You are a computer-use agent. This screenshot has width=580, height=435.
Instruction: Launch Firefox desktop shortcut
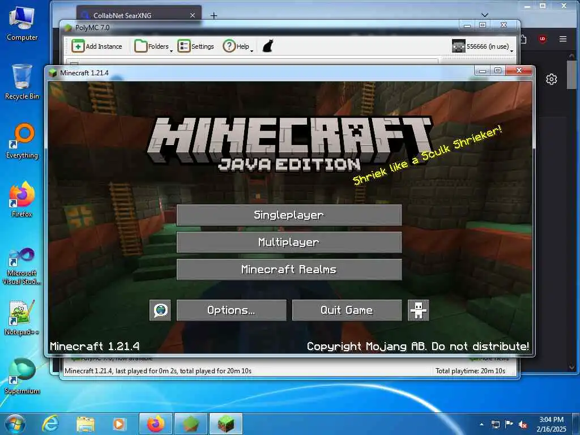(22, 200)
